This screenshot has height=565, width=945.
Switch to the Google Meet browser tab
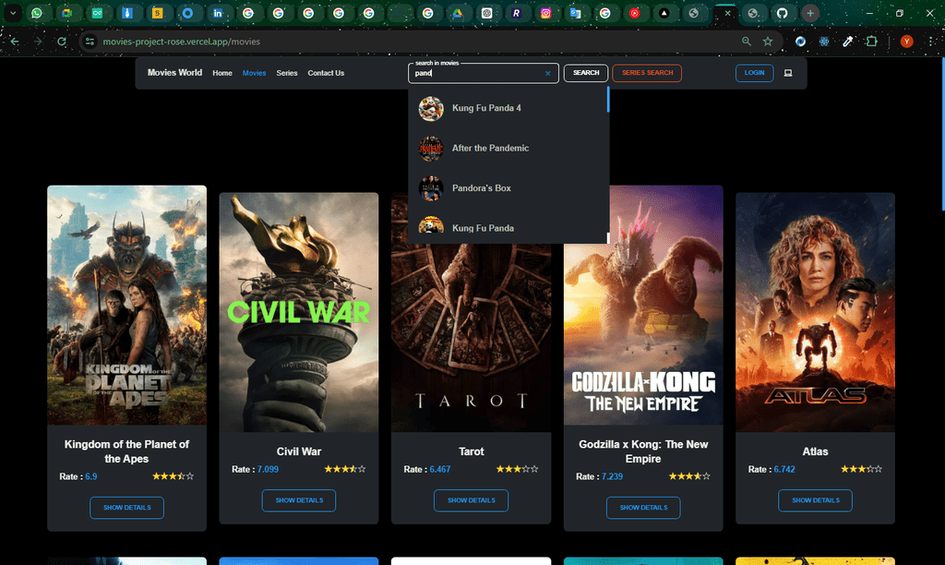pos(66,13)
